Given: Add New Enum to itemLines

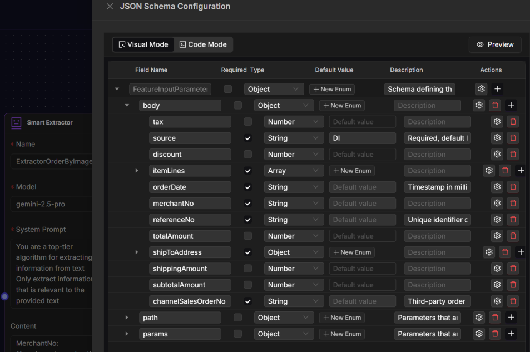Looking at the screenshot, I should [351, 170].
